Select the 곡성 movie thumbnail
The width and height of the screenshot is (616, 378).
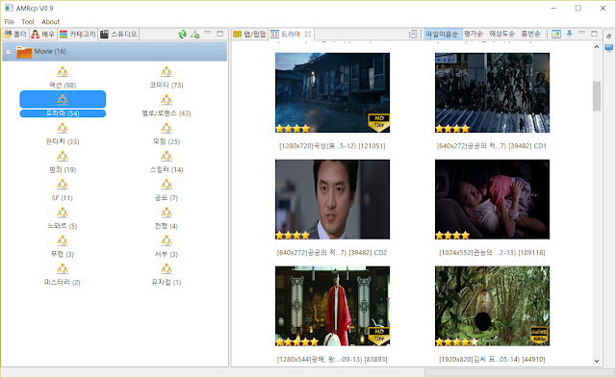[332, 92]
